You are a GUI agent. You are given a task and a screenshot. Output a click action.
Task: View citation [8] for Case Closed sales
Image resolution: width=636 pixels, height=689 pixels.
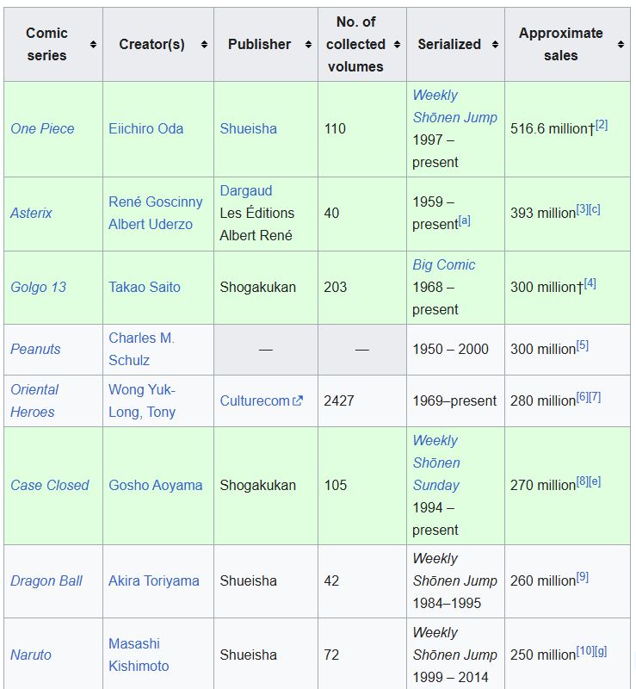tap(583, 481)
